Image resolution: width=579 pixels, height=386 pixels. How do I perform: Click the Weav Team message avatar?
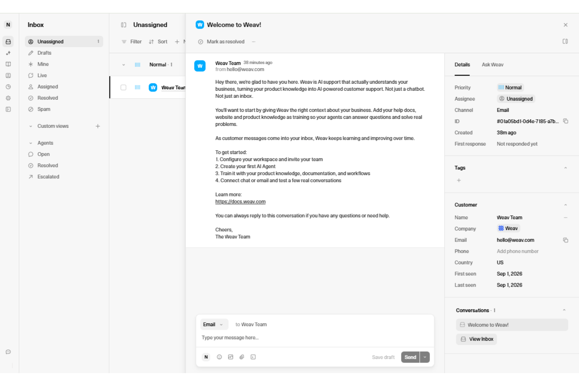(x=200, y=66)
